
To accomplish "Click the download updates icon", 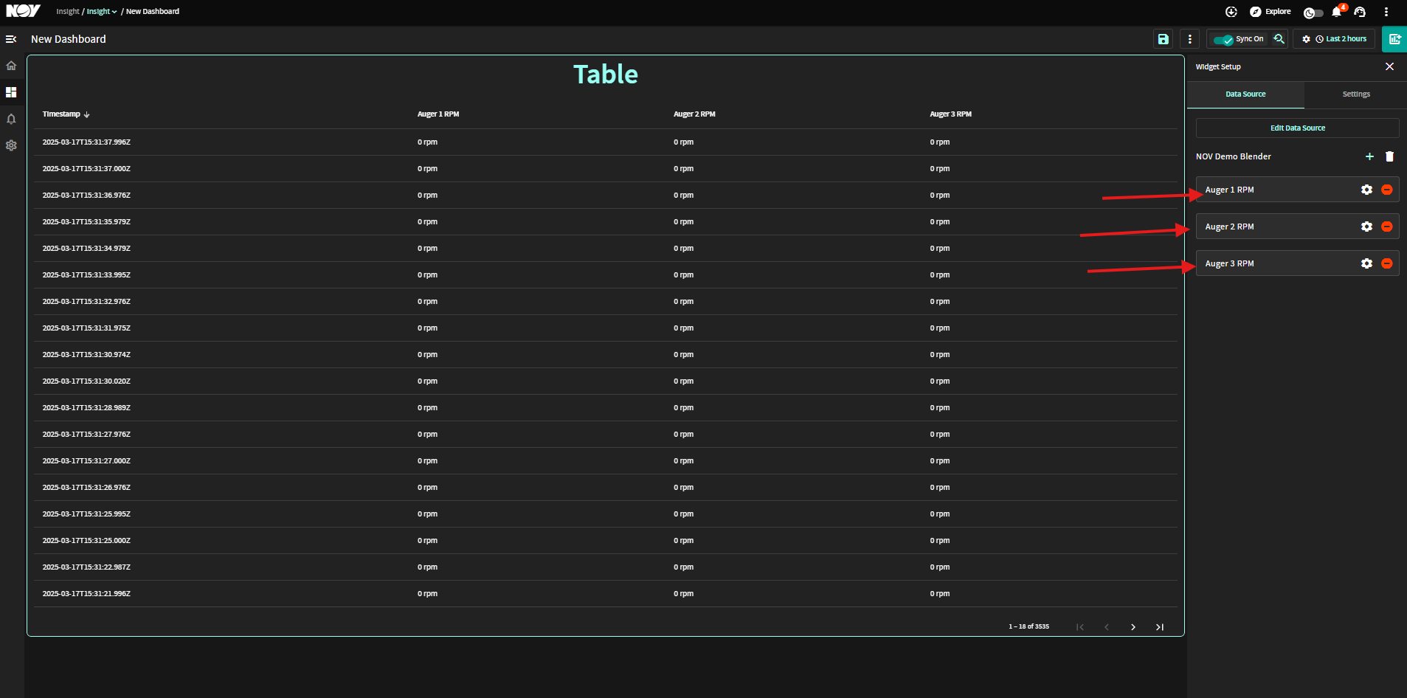I will click(1231, 12).
